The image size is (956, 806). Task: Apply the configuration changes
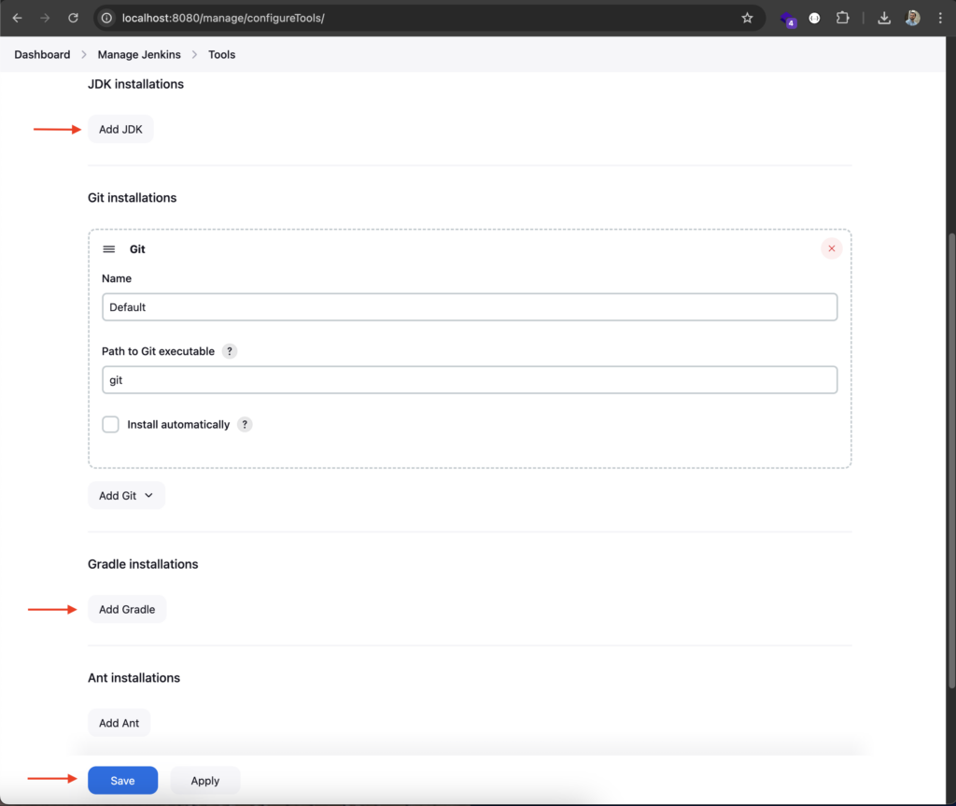pyautogui.click(x=204, y=781)
